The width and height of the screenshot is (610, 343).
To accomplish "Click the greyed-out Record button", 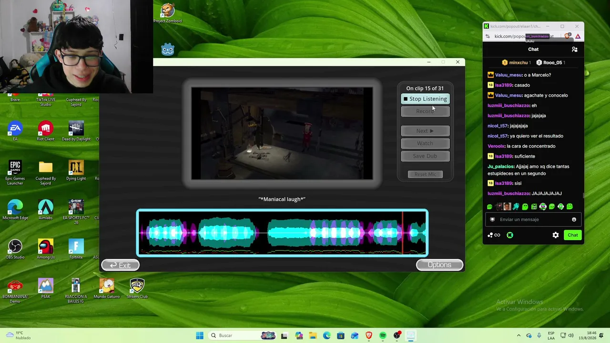I will tap(425, 111).
